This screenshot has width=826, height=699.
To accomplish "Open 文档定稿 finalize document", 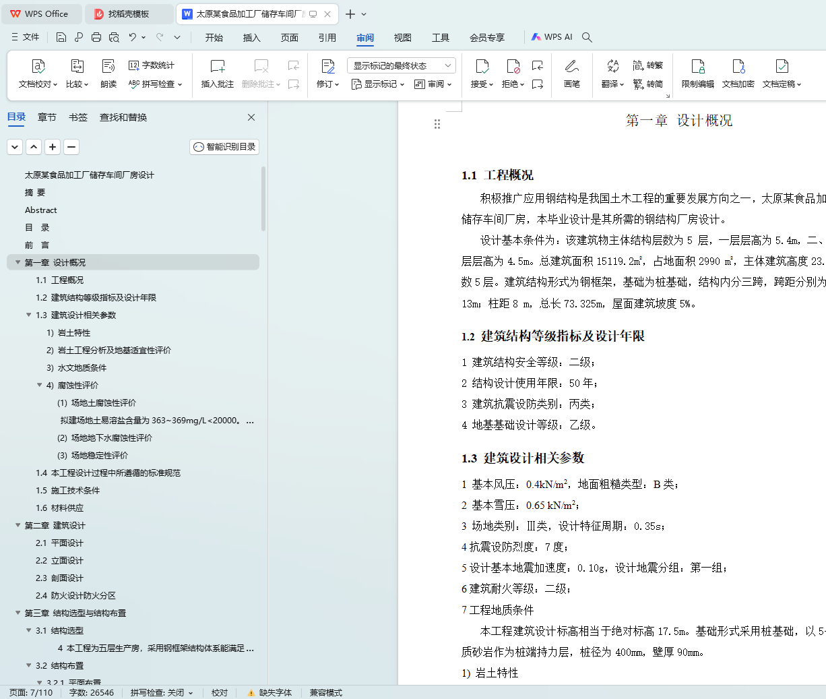I will [x=782, y=73].
